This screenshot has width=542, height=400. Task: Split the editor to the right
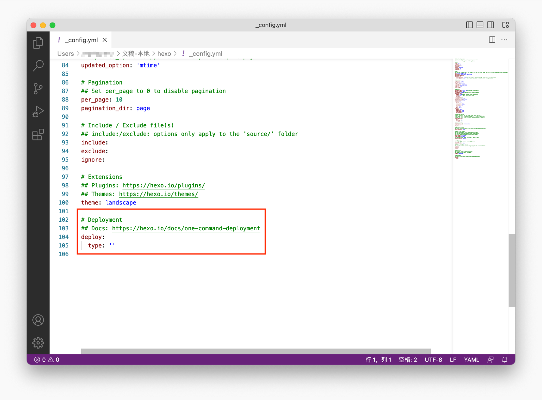click(x=492, y=40)
